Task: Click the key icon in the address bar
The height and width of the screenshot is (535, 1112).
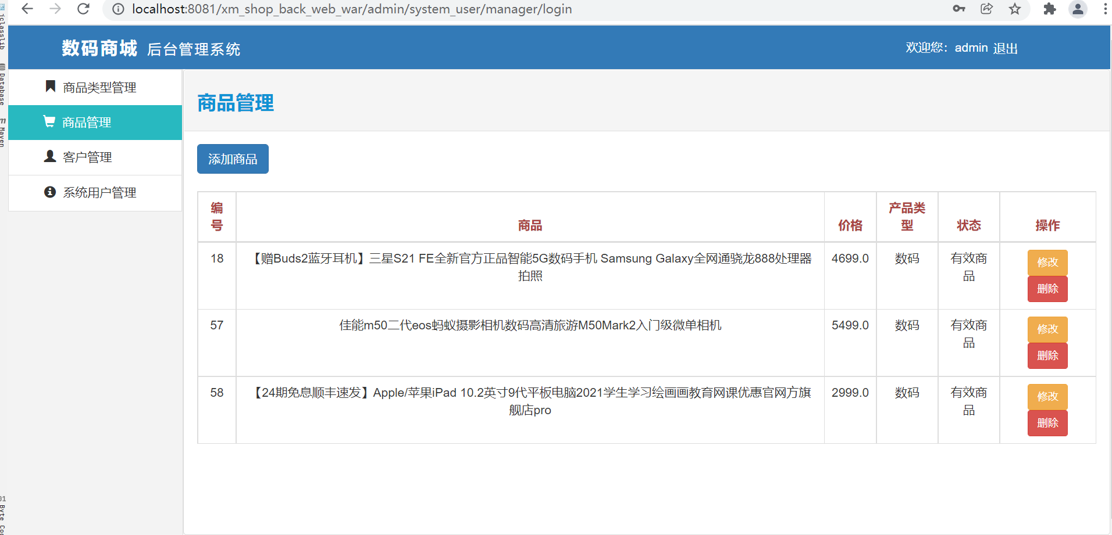Action: coord(958,9)
